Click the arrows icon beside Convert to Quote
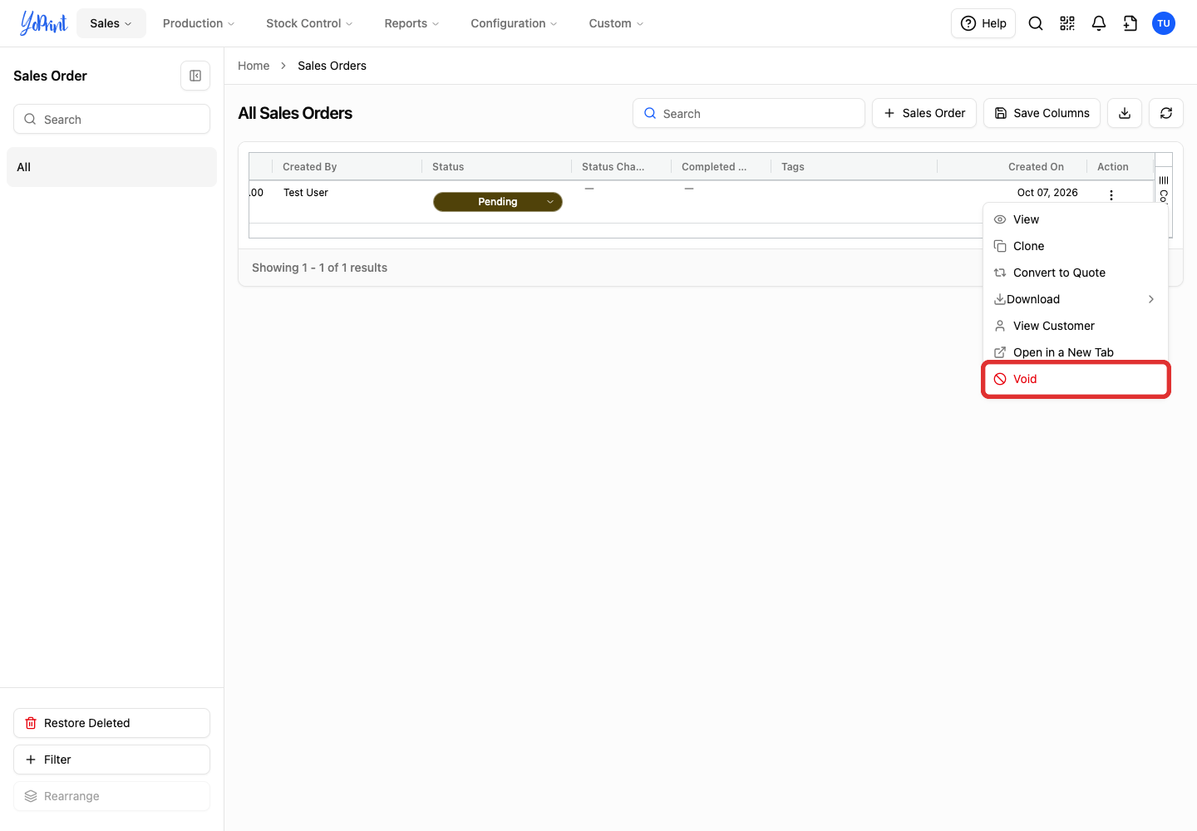Image resolution: width=1197 pixels, height=831 pixels. 1000,273
